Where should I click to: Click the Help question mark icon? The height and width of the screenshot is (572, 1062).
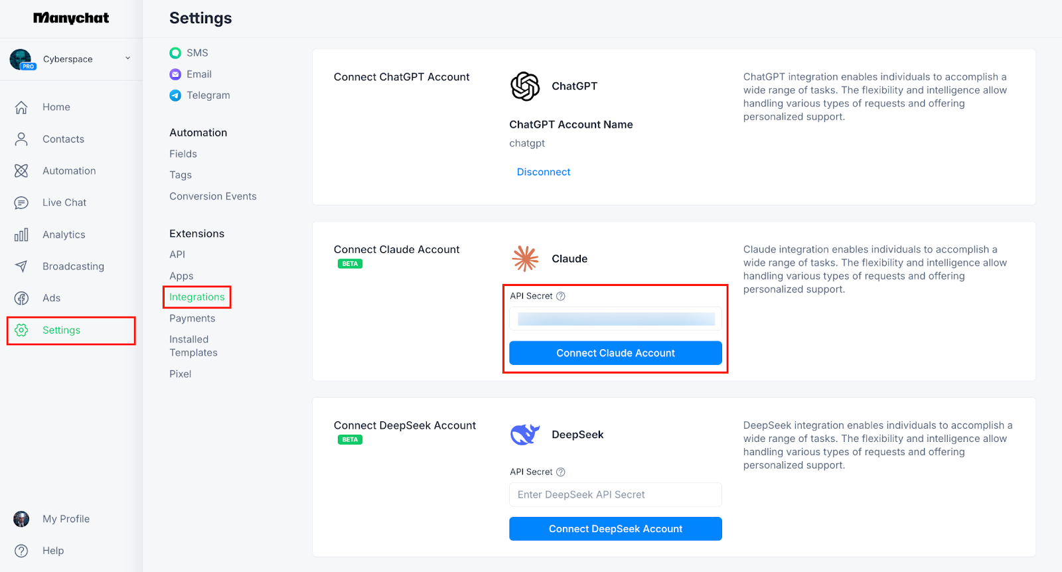21,551
